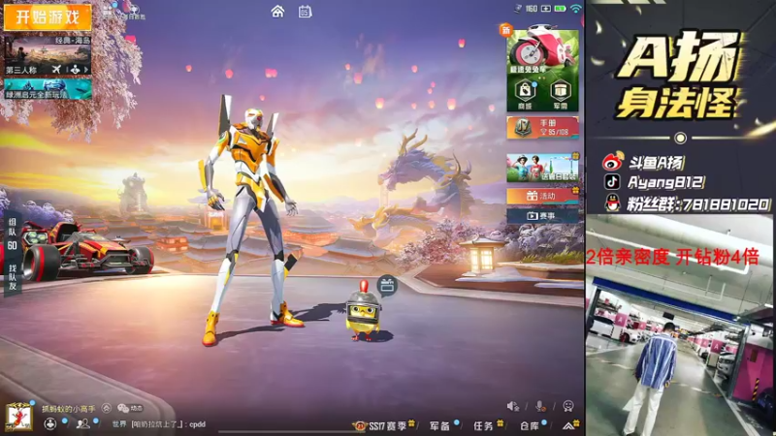
Task: Open the 绿洲启元全新玩法 banner
Action: [48, 88]
